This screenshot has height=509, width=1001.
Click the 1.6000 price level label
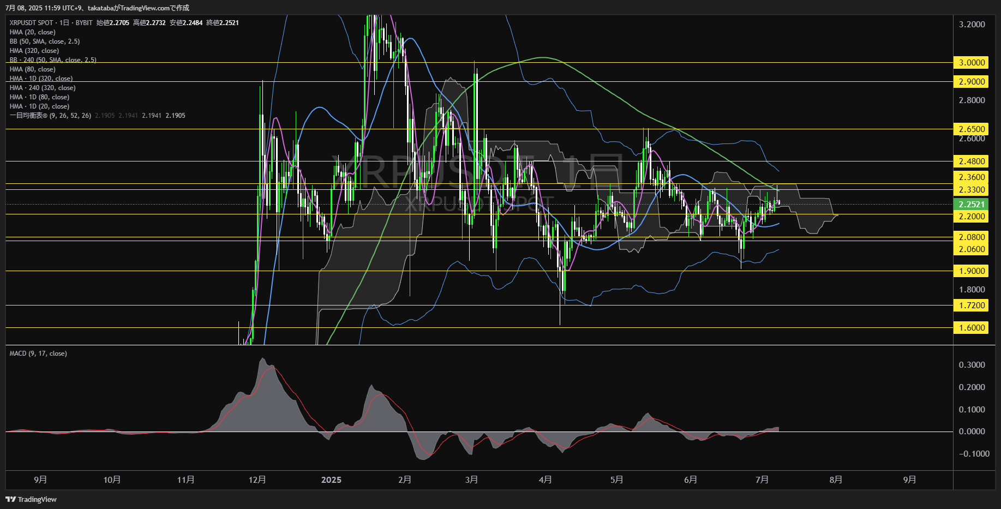(972, 328)
